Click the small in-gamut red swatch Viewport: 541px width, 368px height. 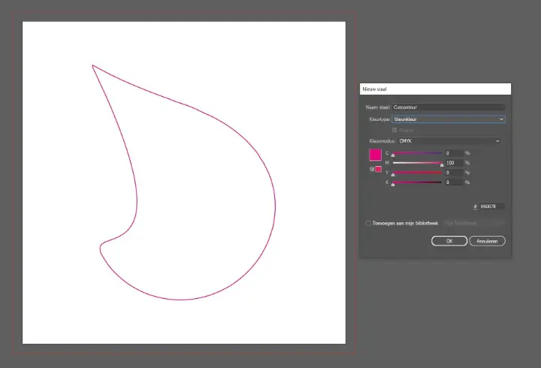pyautogui.click(x=378, y=169)
